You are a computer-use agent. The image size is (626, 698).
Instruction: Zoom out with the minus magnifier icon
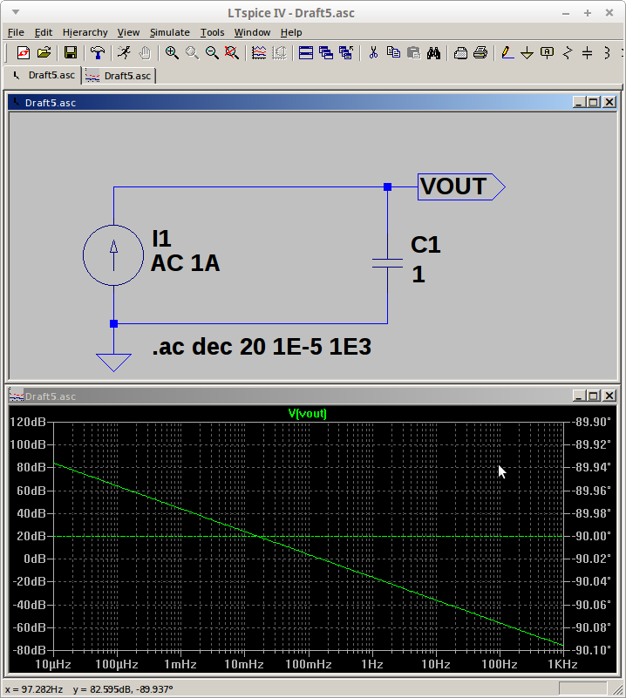[212, 52]
